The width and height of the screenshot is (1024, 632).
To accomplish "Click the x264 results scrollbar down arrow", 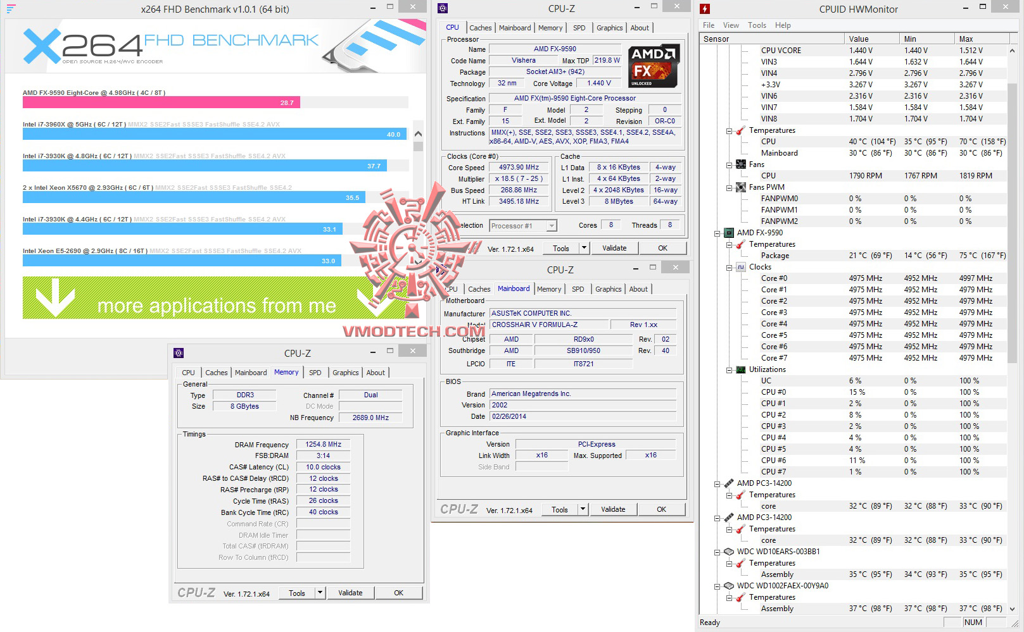I will (x=418, y=261).
